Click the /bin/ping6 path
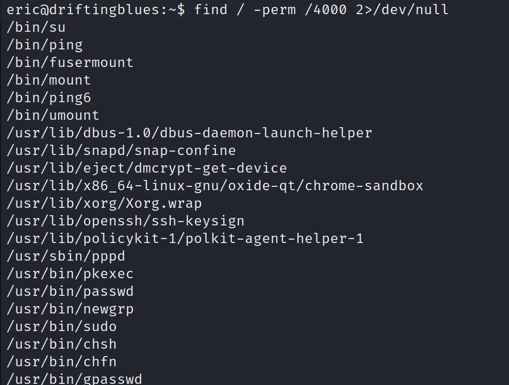Image resolution: width=509 pixels, height=385 pixels. pos(49,98)
